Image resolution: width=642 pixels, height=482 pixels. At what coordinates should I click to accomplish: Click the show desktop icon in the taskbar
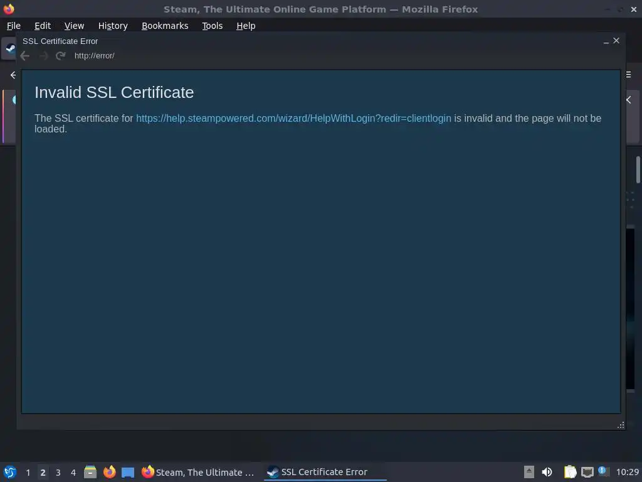[x=128, y=473]
